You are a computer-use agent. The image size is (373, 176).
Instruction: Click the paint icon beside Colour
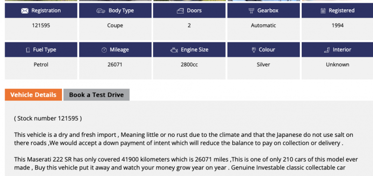point(254,50)
